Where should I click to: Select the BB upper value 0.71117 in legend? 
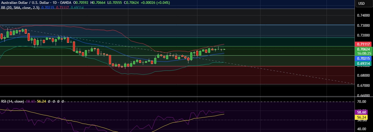click(63, 7)
